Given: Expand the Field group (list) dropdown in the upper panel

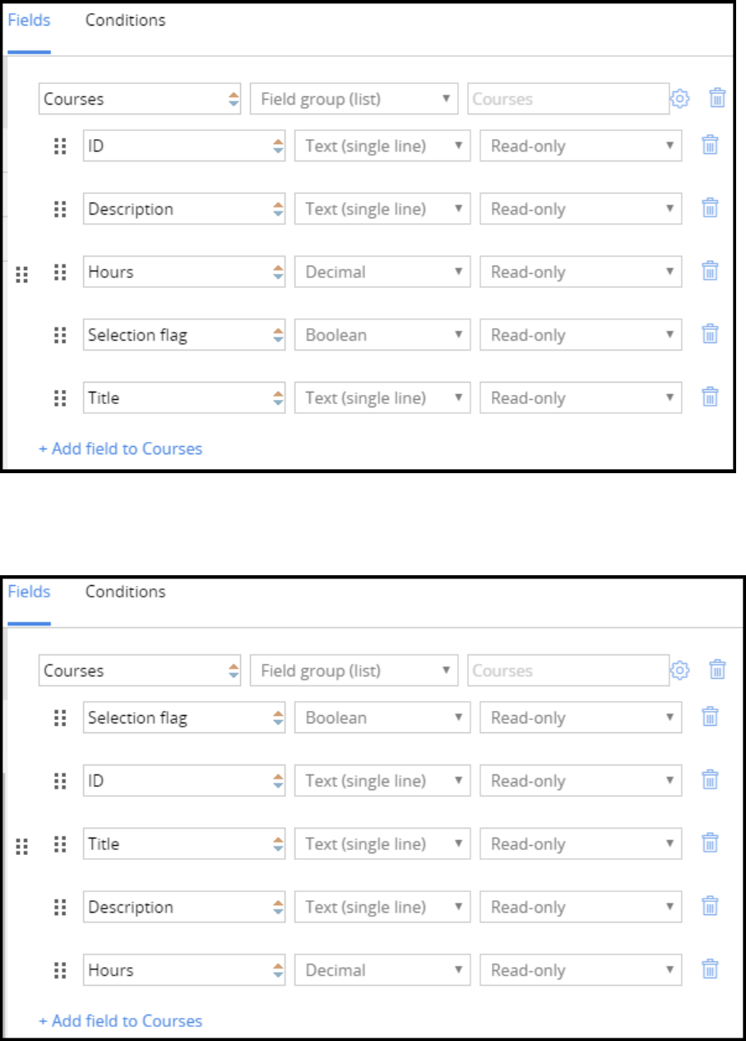Looking at the screenshot, I should pos(354,99).
